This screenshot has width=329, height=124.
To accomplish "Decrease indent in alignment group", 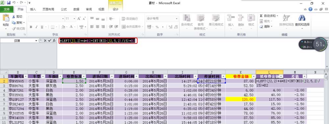I will 111,27.
